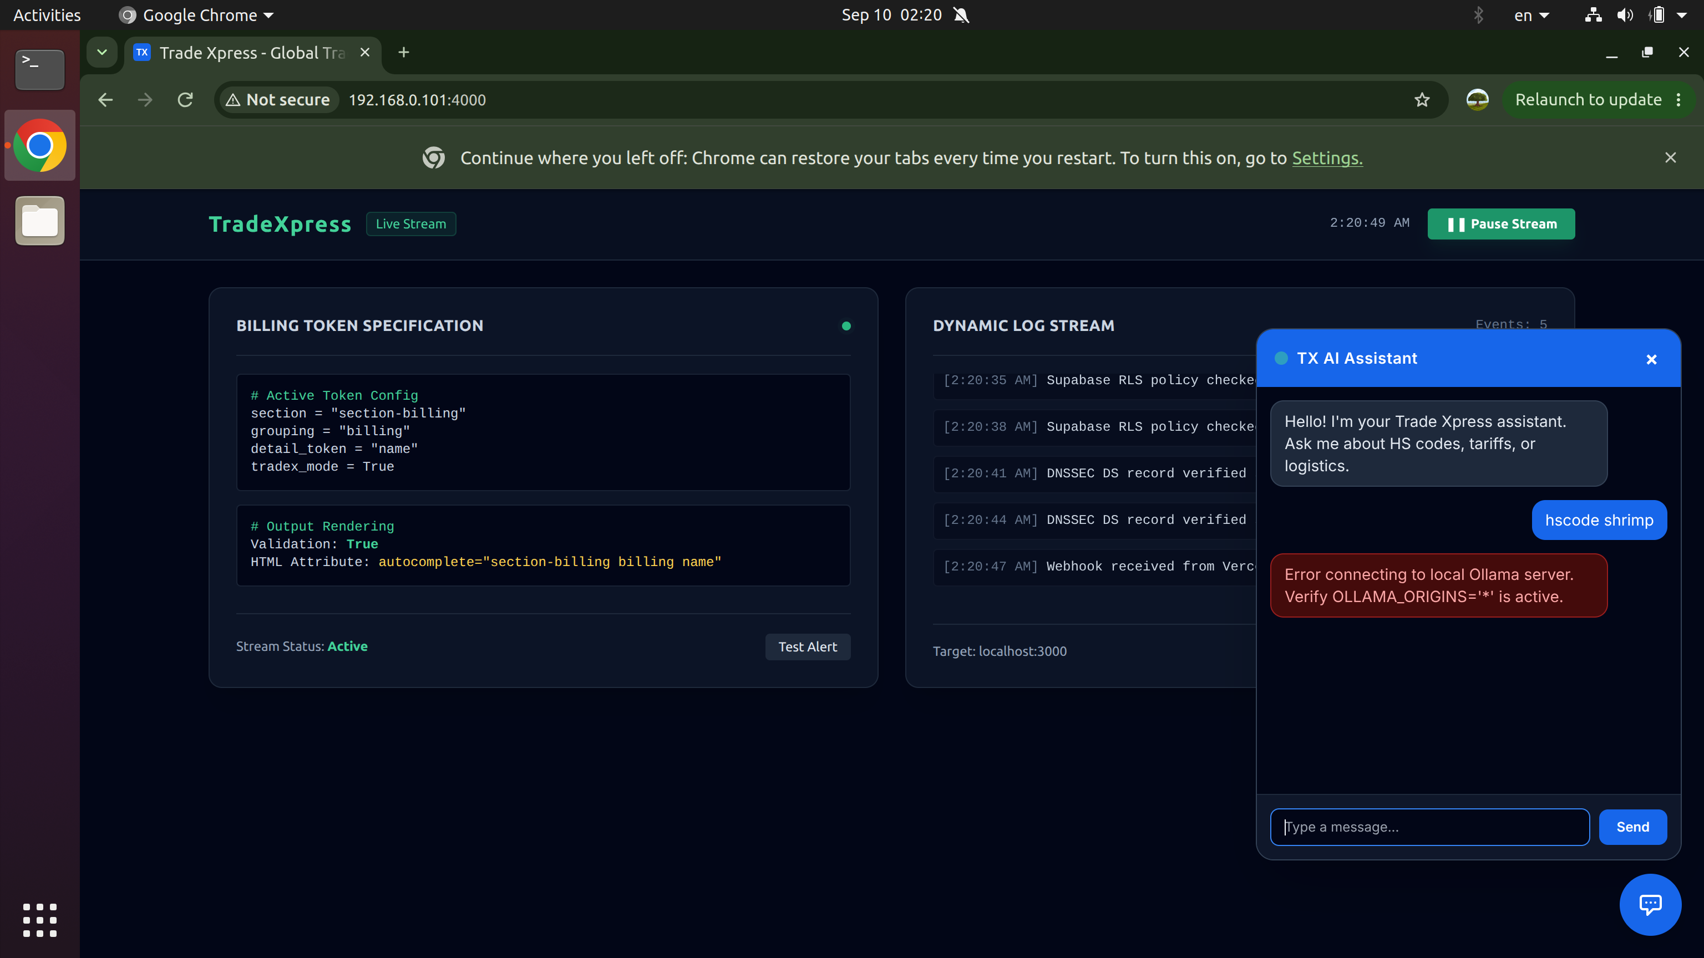Send the chat message
The image size is (1704, 958).
[x=1632, y=827]
